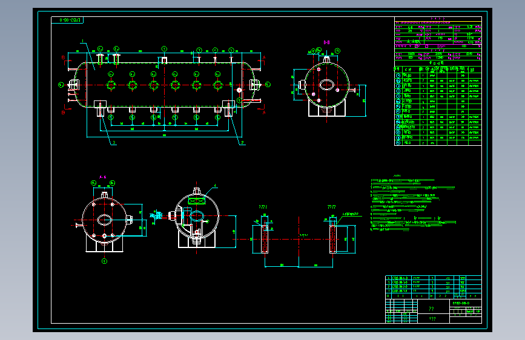The height and width of the screenshot is (340, 525).
Task: Click the drawing number text in the title block
Action: click(461, 303)
